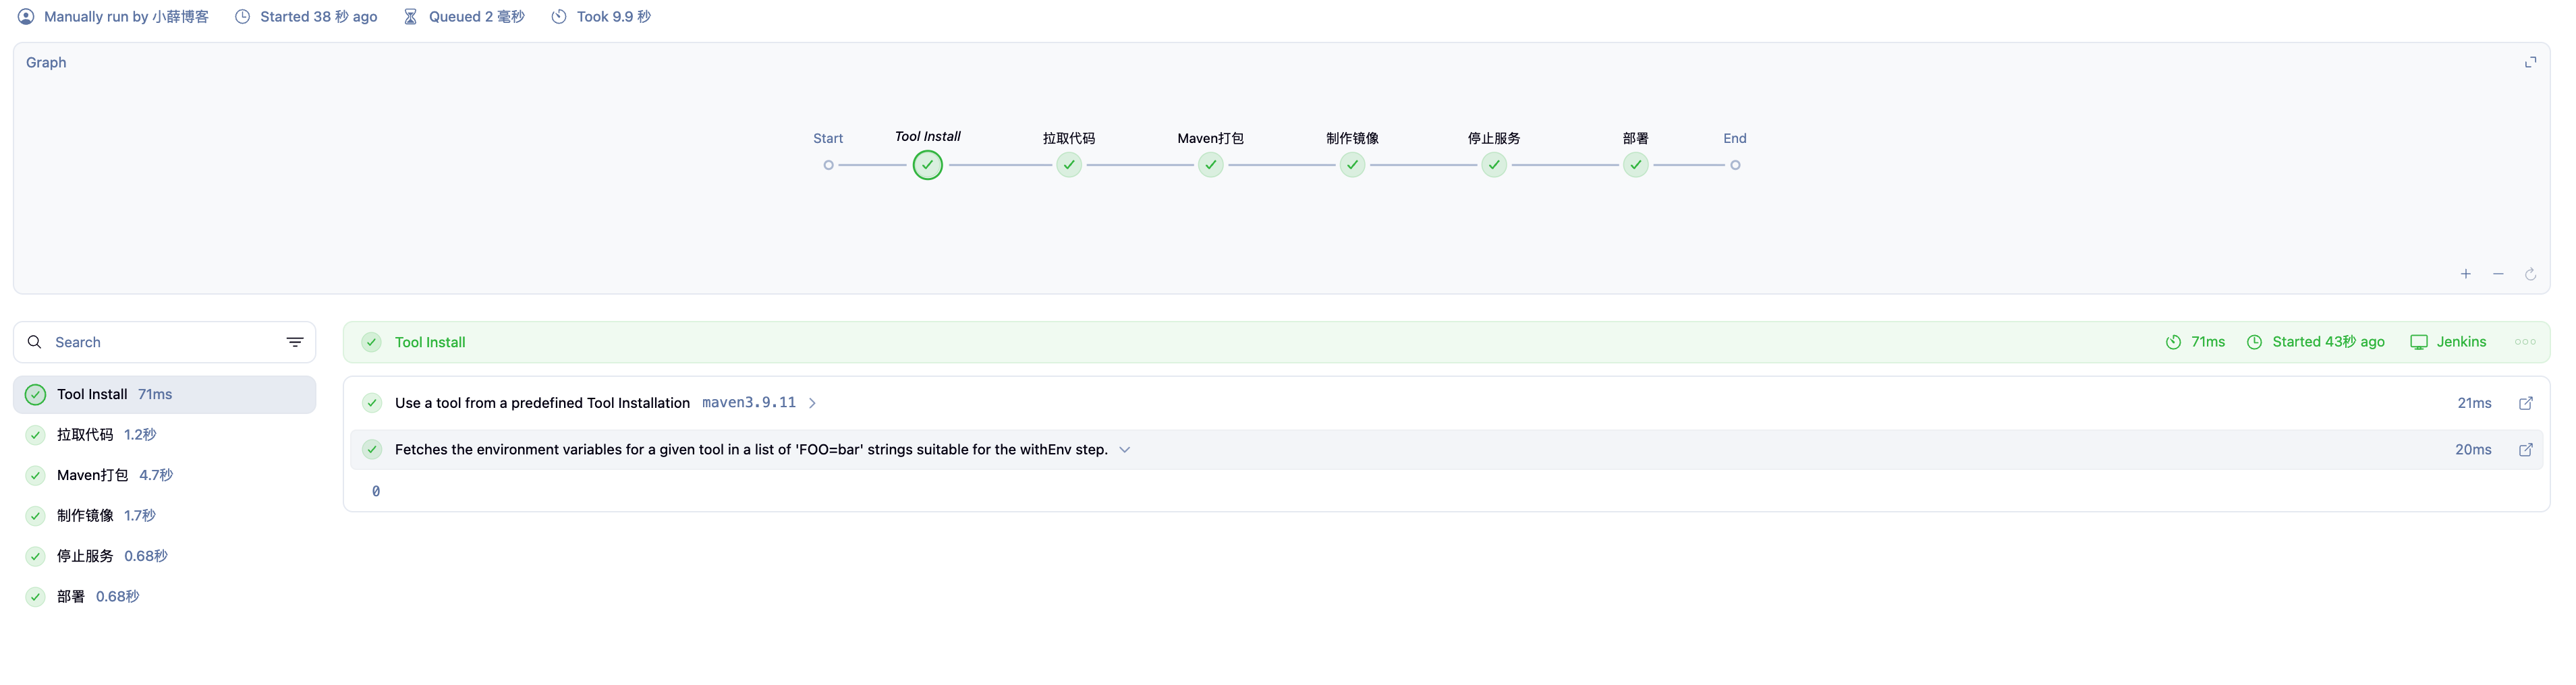This screenshot has width=2576, height=685.
Task: Click the search magnifier icon
Action: coord(35,342)
